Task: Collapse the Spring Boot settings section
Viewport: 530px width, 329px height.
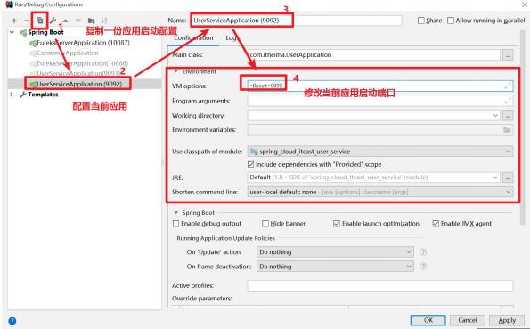Action: point(175,213)
